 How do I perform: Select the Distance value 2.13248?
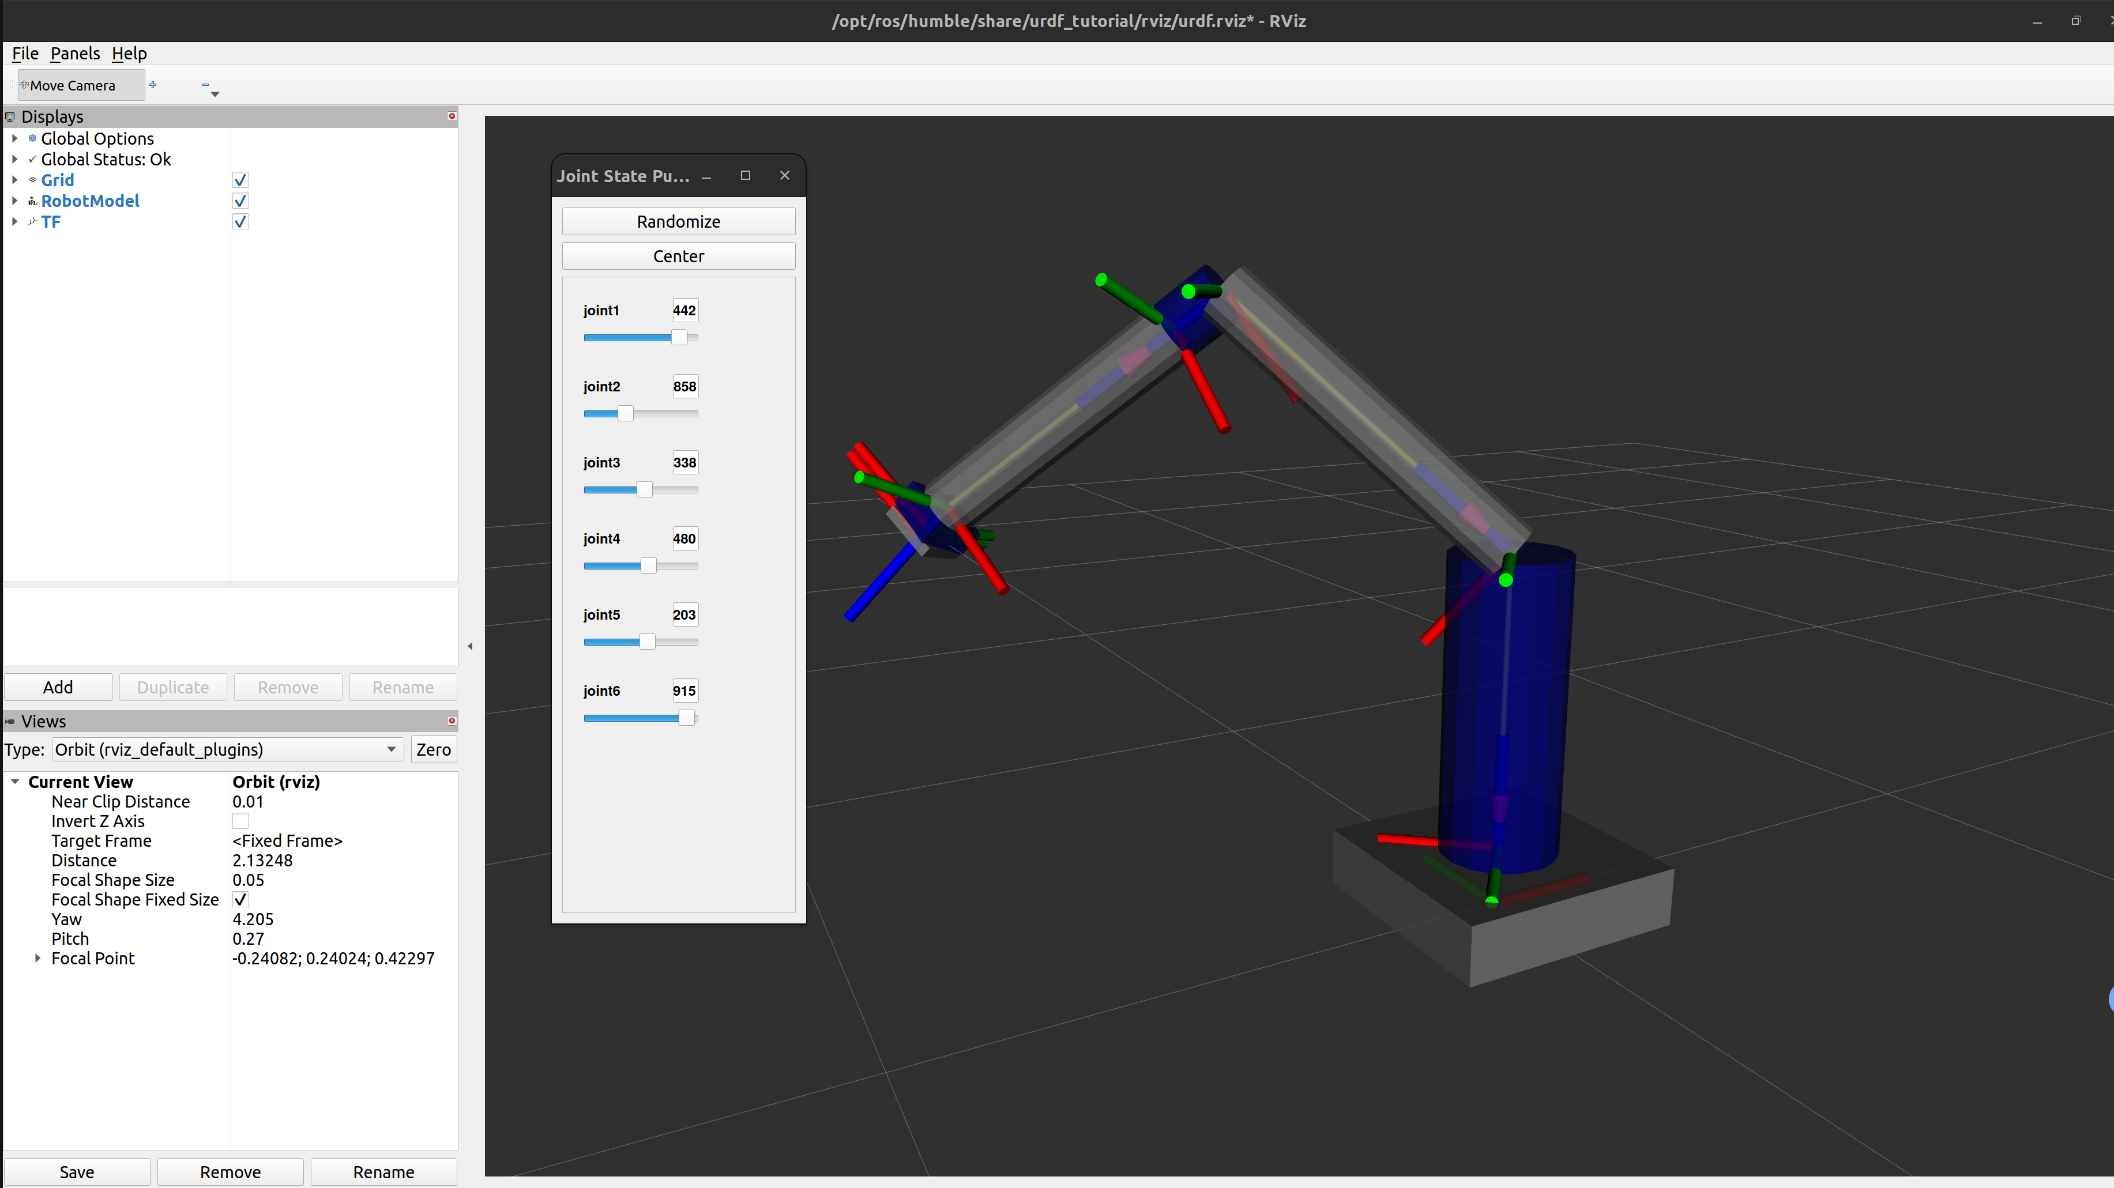[262, 861]
